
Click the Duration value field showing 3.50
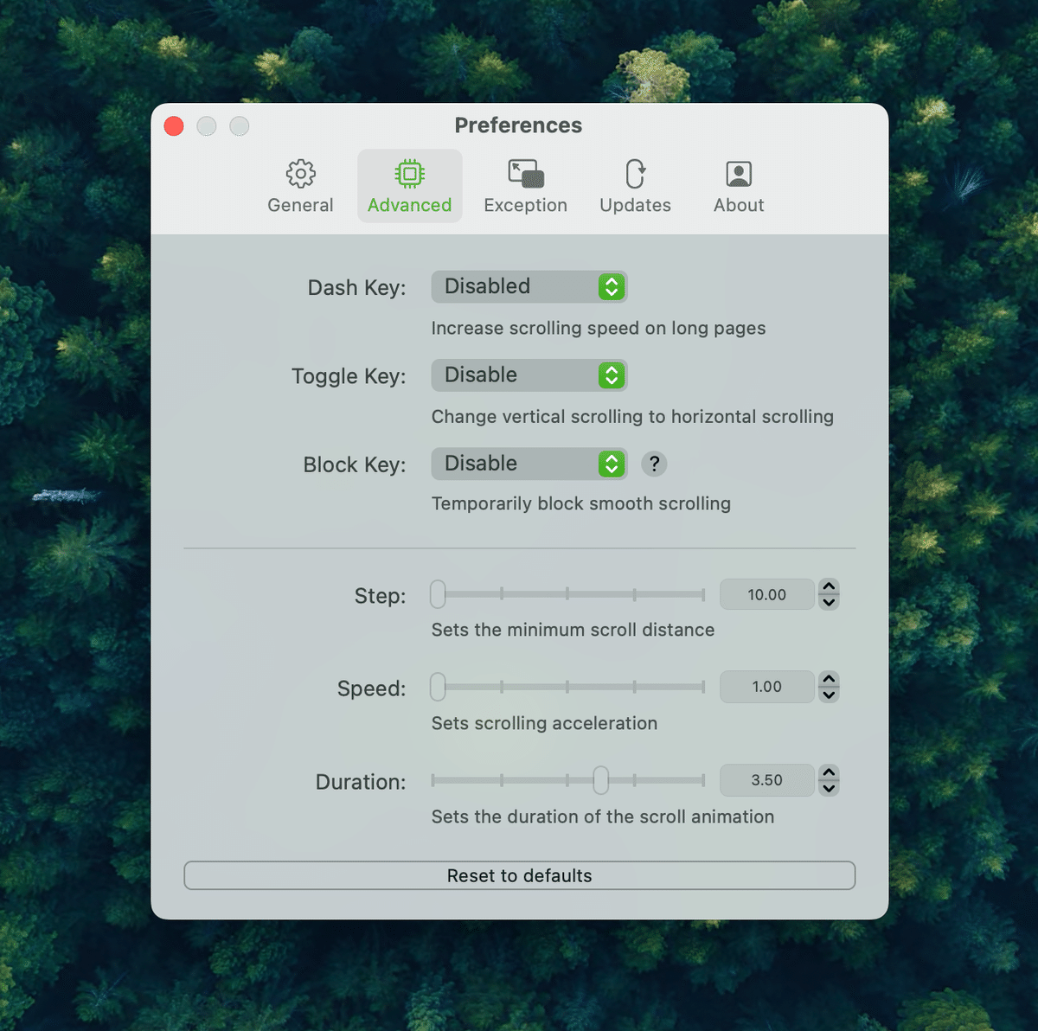pyautogui.click(x=766, y=780)
